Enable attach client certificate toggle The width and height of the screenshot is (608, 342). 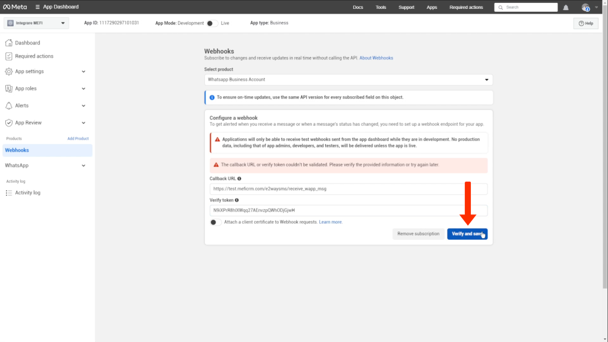pyautogui.click(x=215, y=222)
